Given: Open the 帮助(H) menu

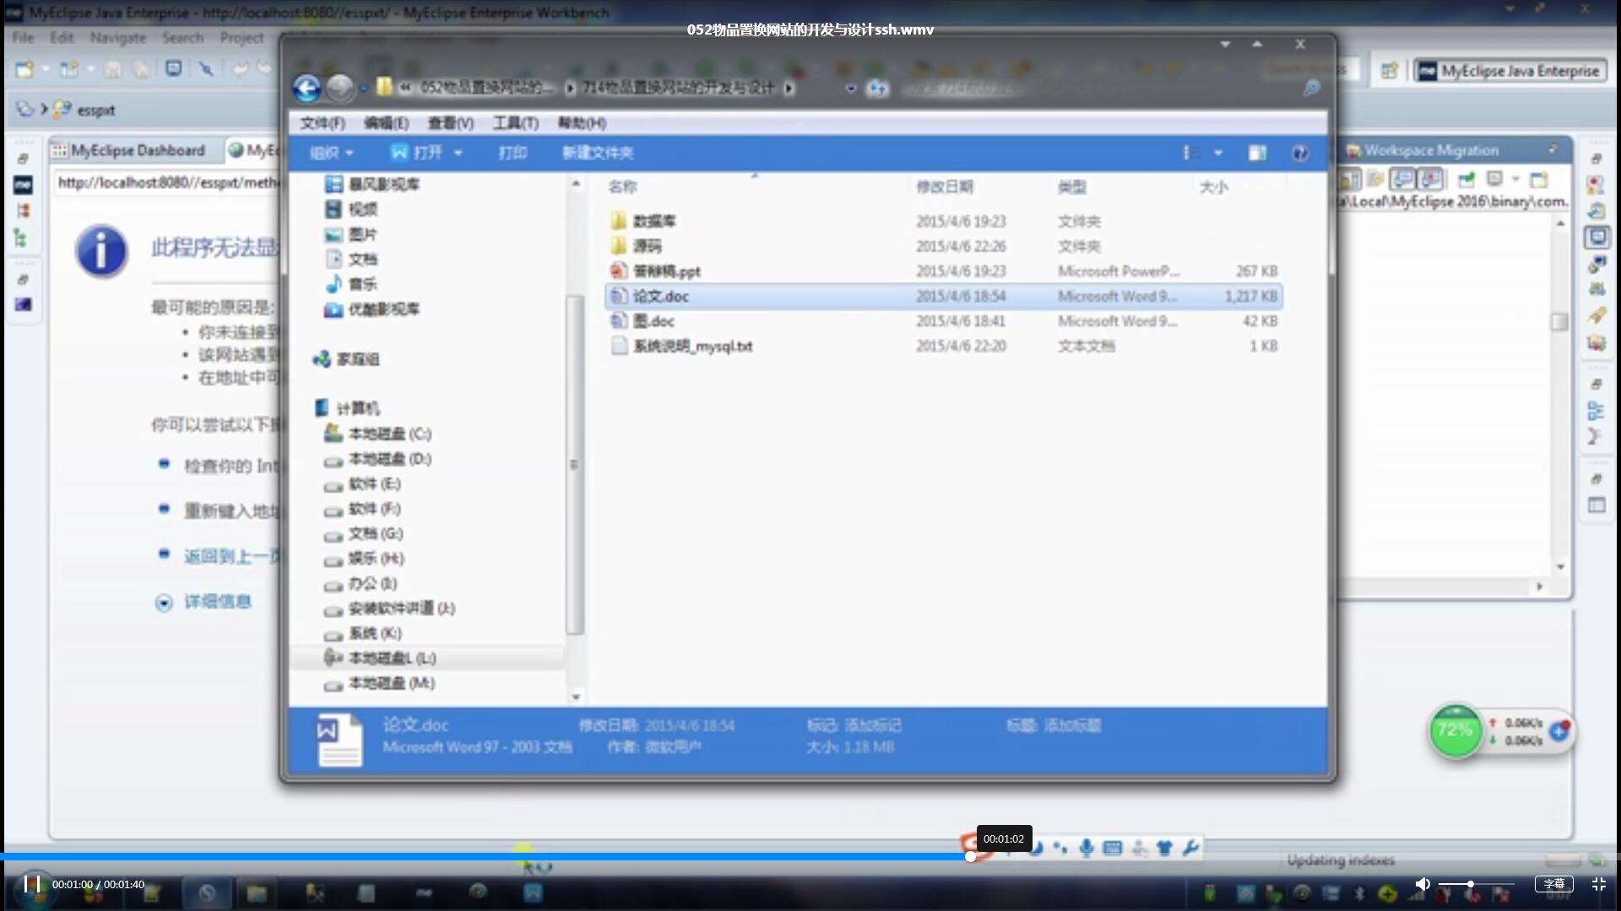Looking at the screenshot, I should [x=582, y=123].
